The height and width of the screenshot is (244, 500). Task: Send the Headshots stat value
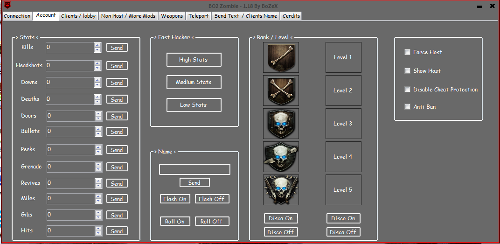[117, 66]
